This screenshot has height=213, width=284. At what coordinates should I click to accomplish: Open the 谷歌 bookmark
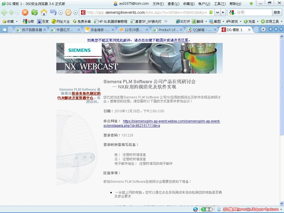click(29, 21)
